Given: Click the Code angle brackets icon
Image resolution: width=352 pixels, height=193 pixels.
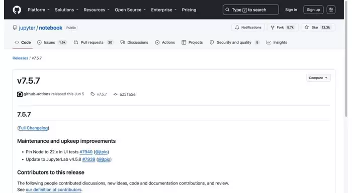Looking at the screenshot, I should point(17,42).
